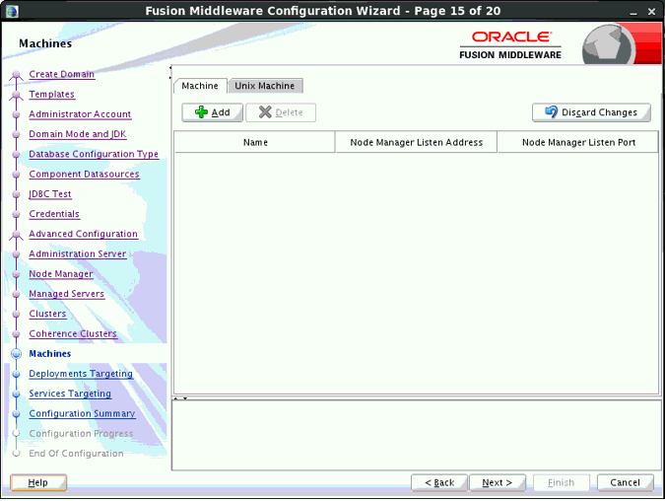The width and height of the screenshot is (665, 501).
Task: Collapse pane with the split-pane arrows
Action: coord(180,398)
